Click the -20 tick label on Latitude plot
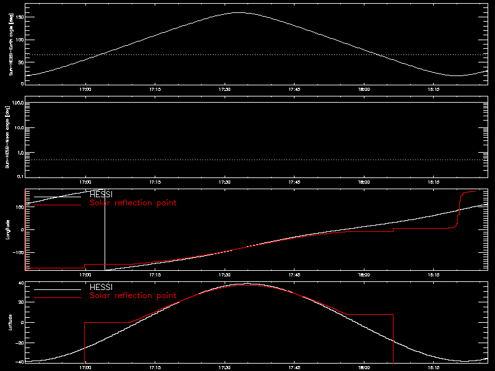This screenshot has height=371, width=495. [20, 343]
